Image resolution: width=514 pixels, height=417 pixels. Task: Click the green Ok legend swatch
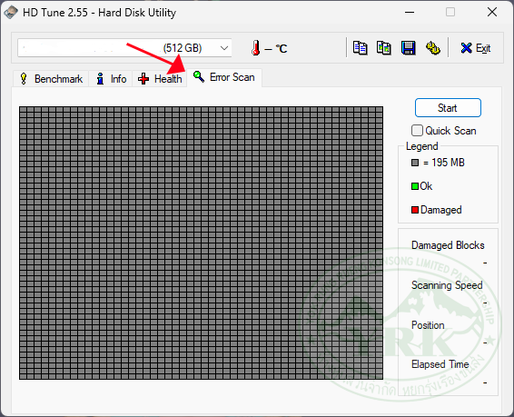click(x=415, y=186)
